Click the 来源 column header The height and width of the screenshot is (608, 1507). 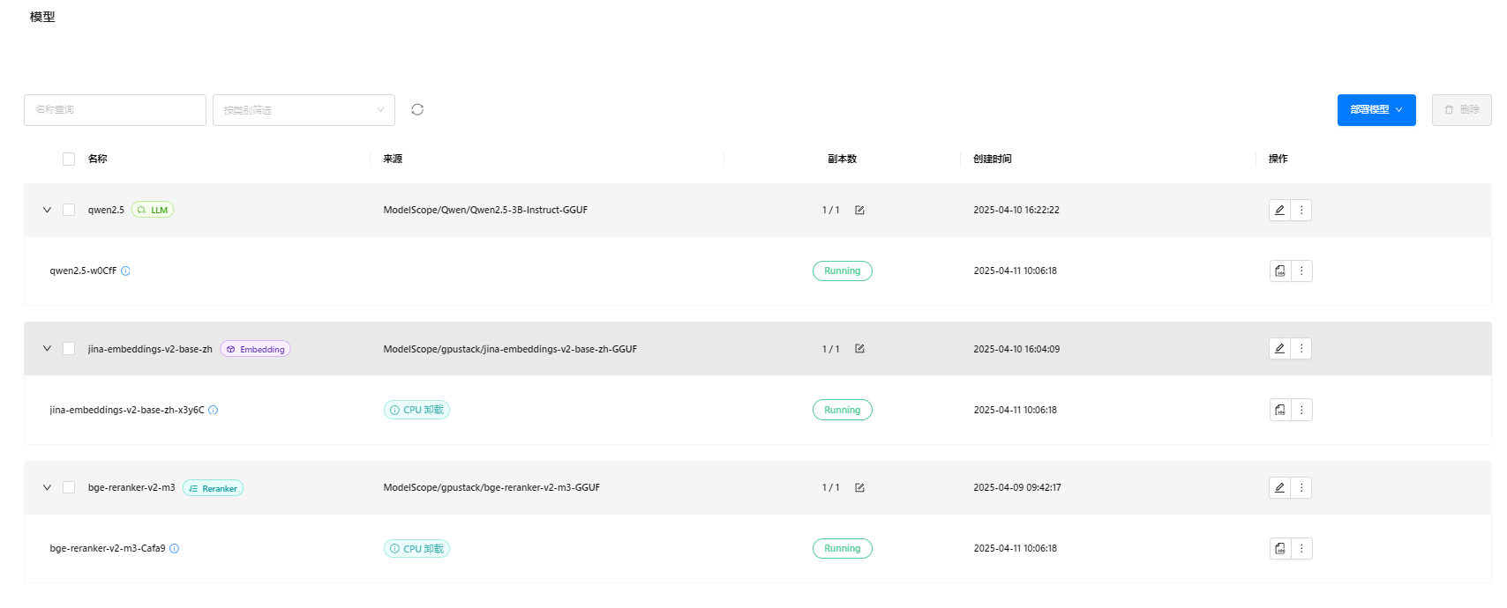point(393,159)
